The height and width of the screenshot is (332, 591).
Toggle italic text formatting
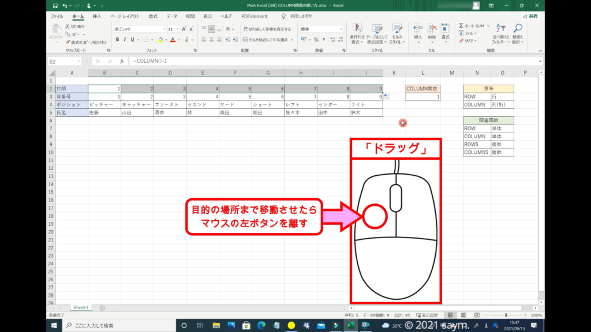tap(125, 40)
